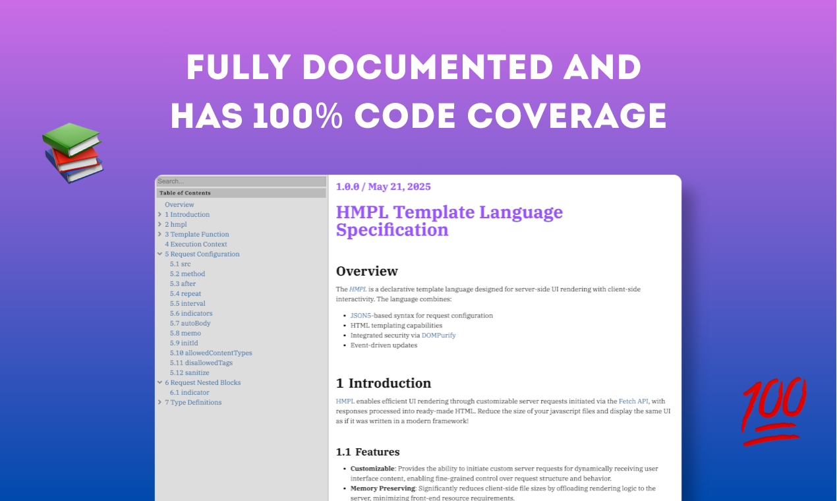Follow the JSON5 link

(360, 316)
